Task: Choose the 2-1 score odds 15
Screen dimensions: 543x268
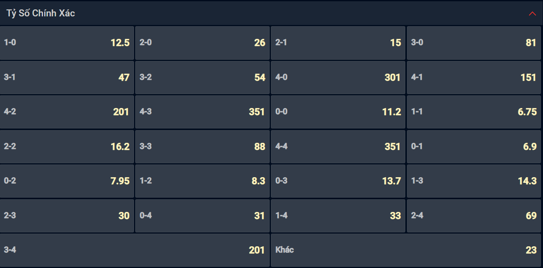Action: 338,43
